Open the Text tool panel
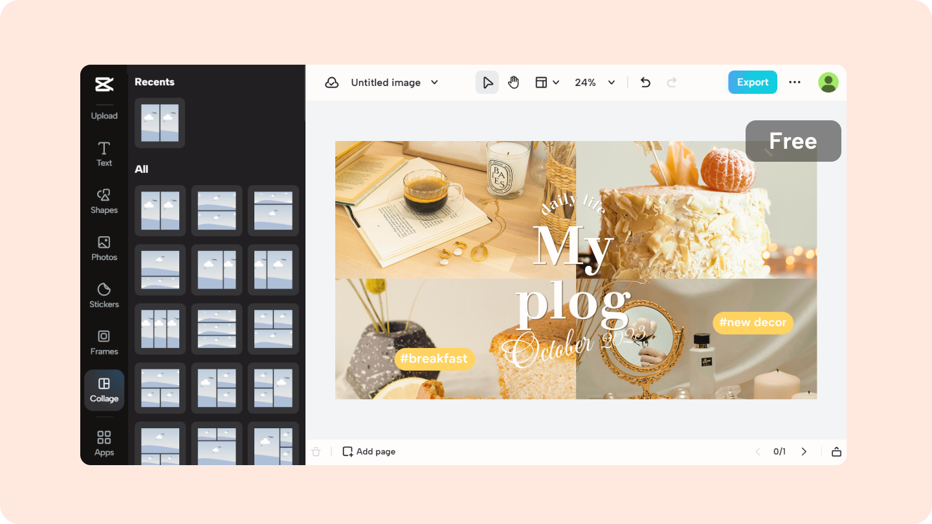932x524 pixels. pos(104,154)
